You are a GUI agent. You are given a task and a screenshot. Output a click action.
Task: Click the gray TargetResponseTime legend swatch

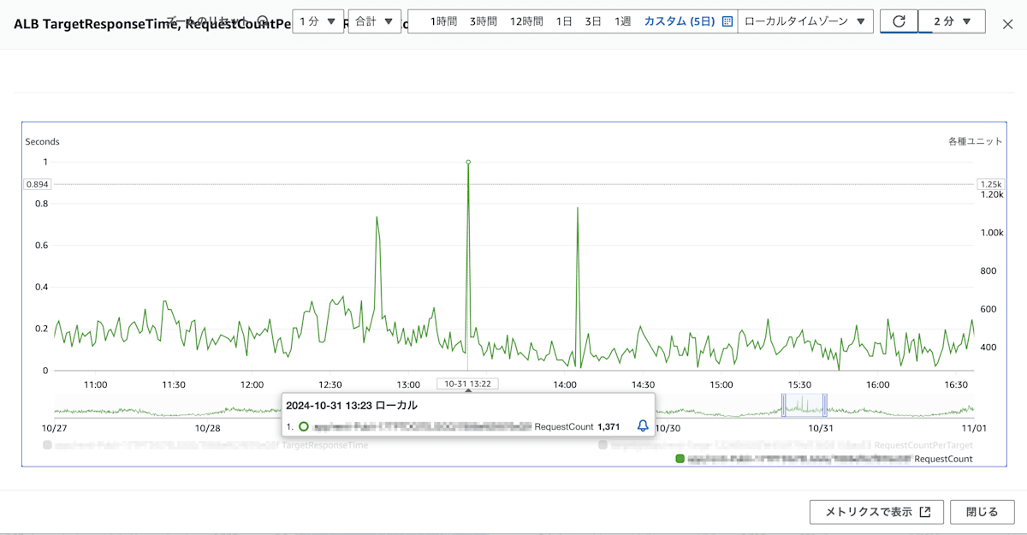[x=47, y=445]
